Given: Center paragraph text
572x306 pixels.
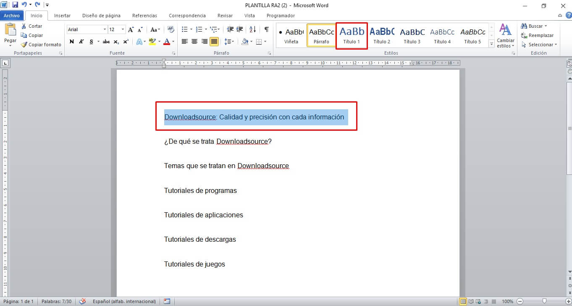Looking at the screenshot, I should pos(194,42).
